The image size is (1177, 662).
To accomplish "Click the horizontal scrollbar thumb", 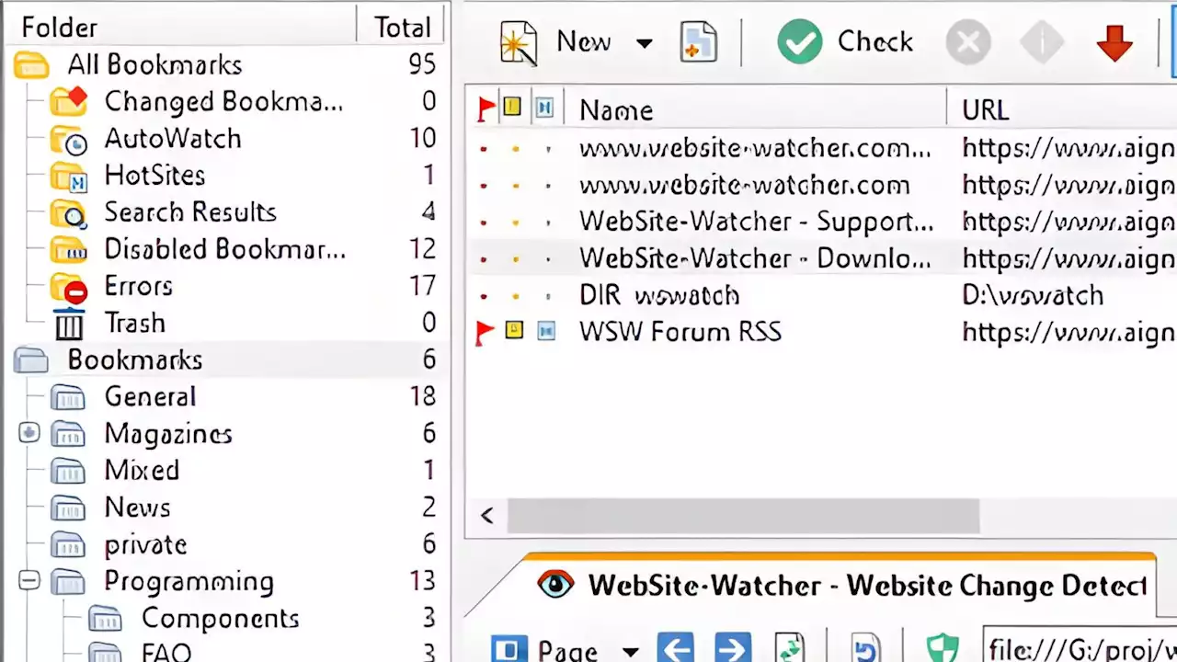I will click(x=743, y=516).
